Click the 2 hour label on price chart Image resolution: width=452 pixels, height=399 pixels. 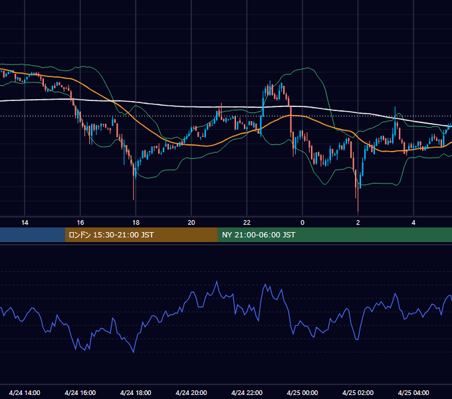358,223
